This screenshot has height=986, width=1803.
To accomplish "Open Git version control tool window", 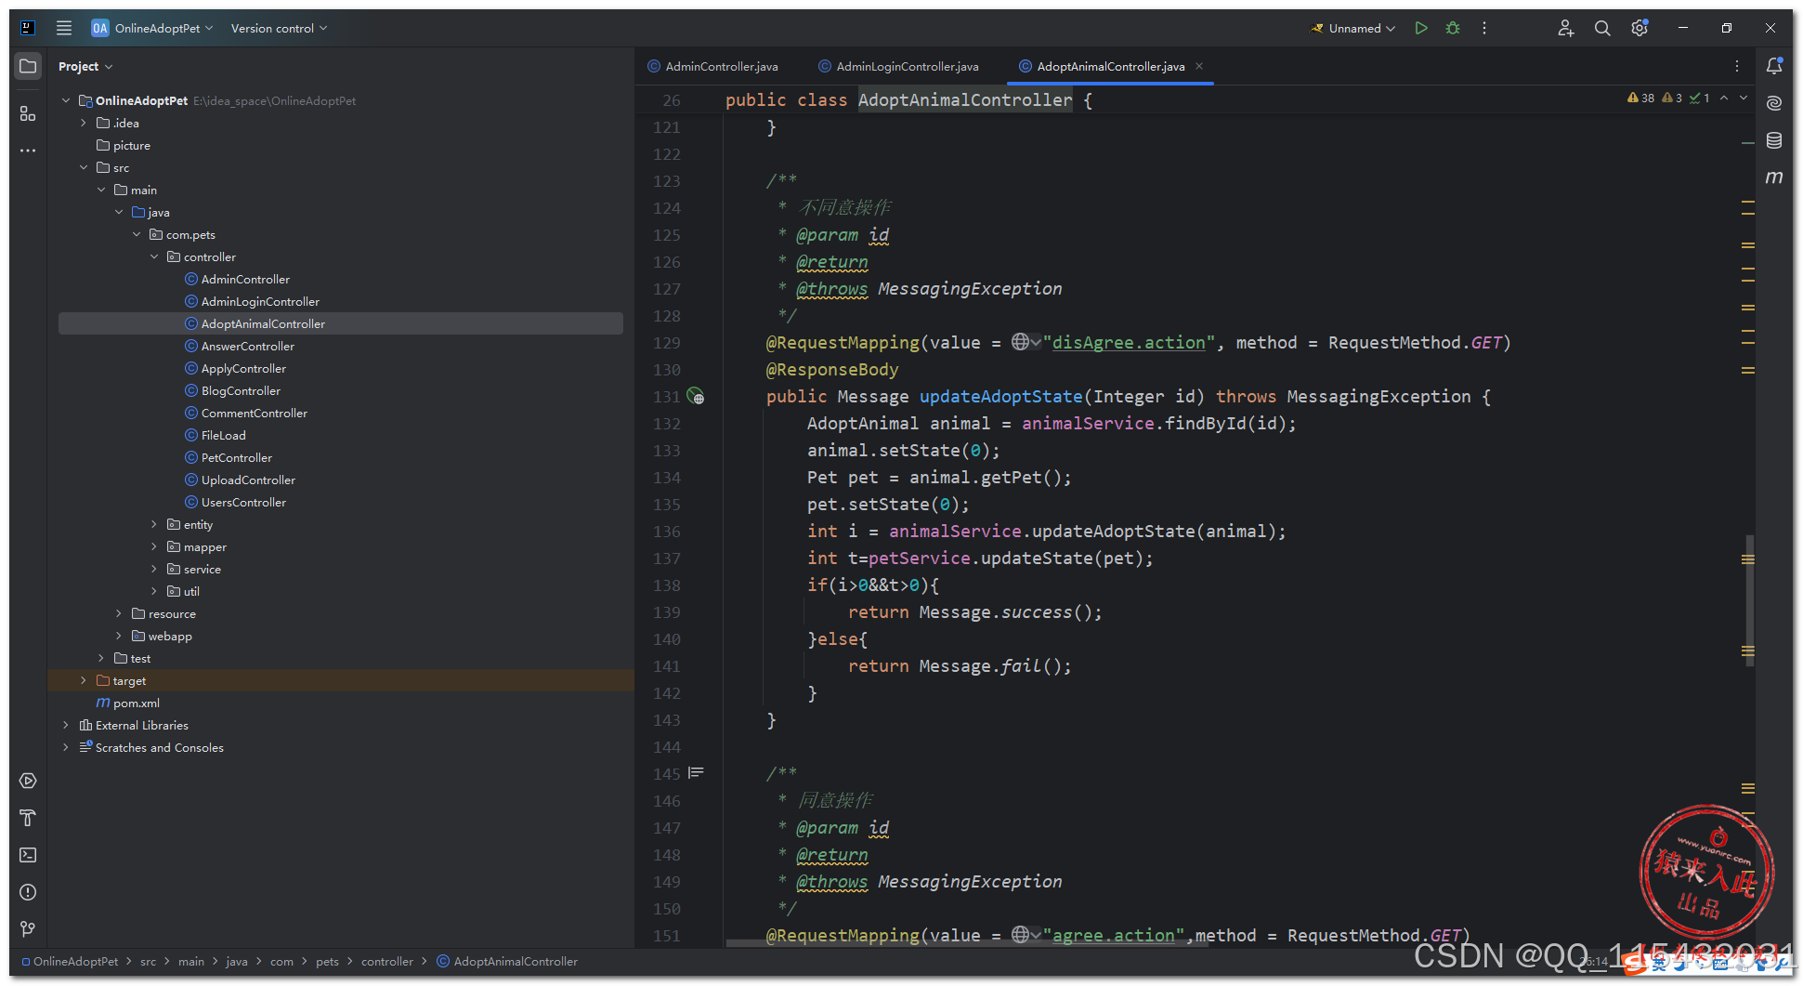I will click(x=28, y=929).
